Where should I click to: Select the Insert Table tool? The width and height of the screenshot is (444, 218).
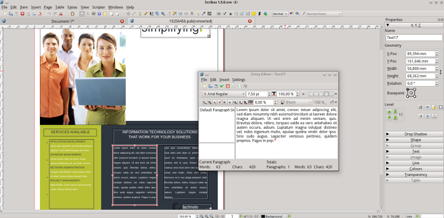[x=105, y=13]
